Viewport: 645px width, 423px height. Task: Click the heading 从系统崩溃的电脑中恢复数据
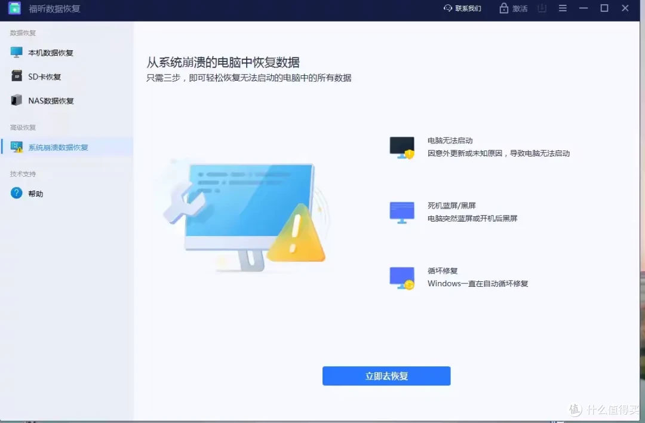(x=223, y=63)
